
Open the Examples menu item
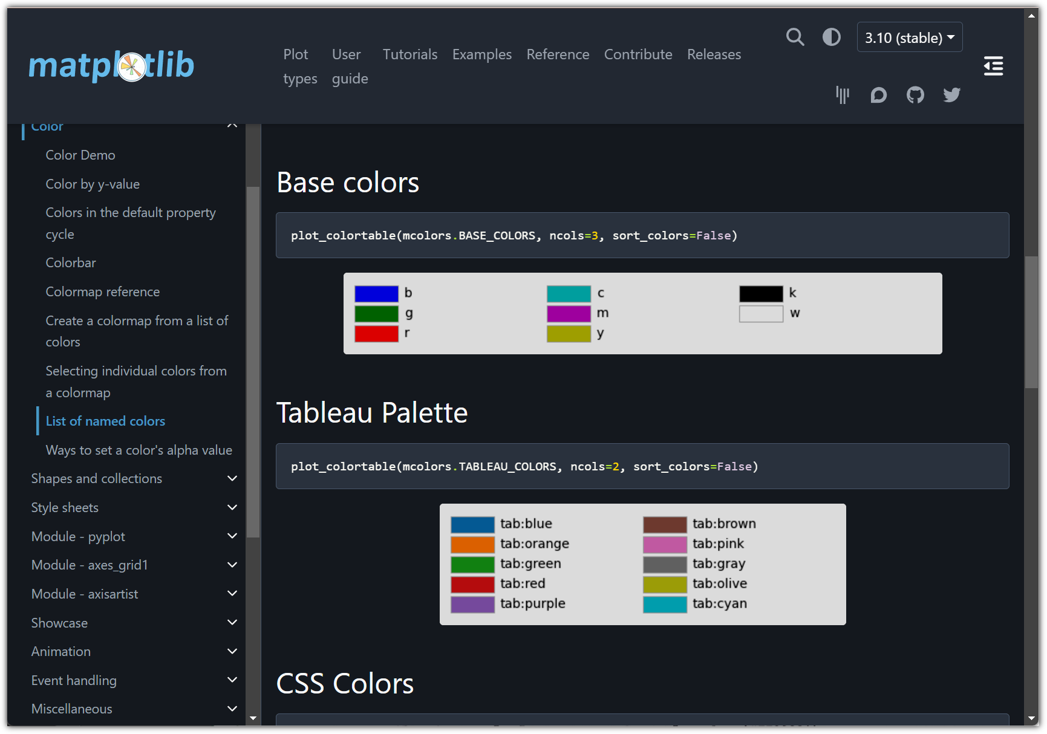[481, 54]
